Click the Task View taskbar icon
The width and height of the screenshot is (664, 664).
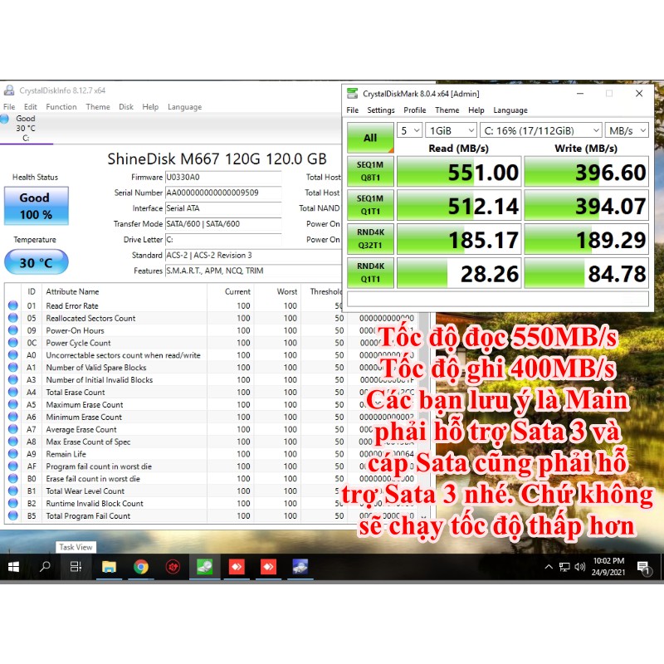click(x=76, y=567)
